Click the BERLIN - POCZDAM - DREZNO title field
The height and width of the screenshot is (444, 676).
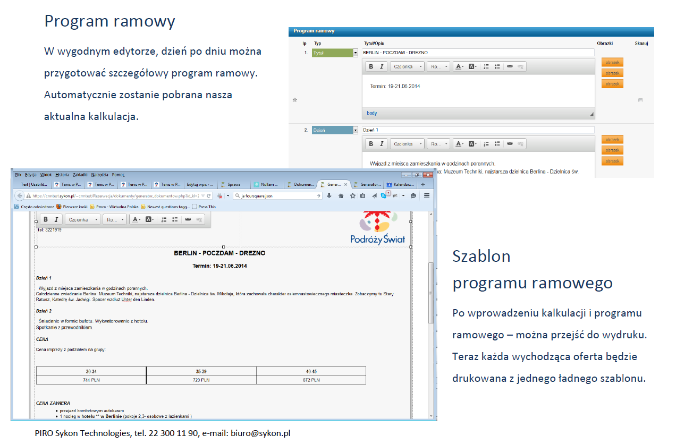pyautogui.click(x=478, y=53)
